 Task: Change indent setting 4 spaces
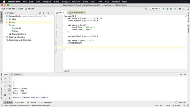(177, 106)
